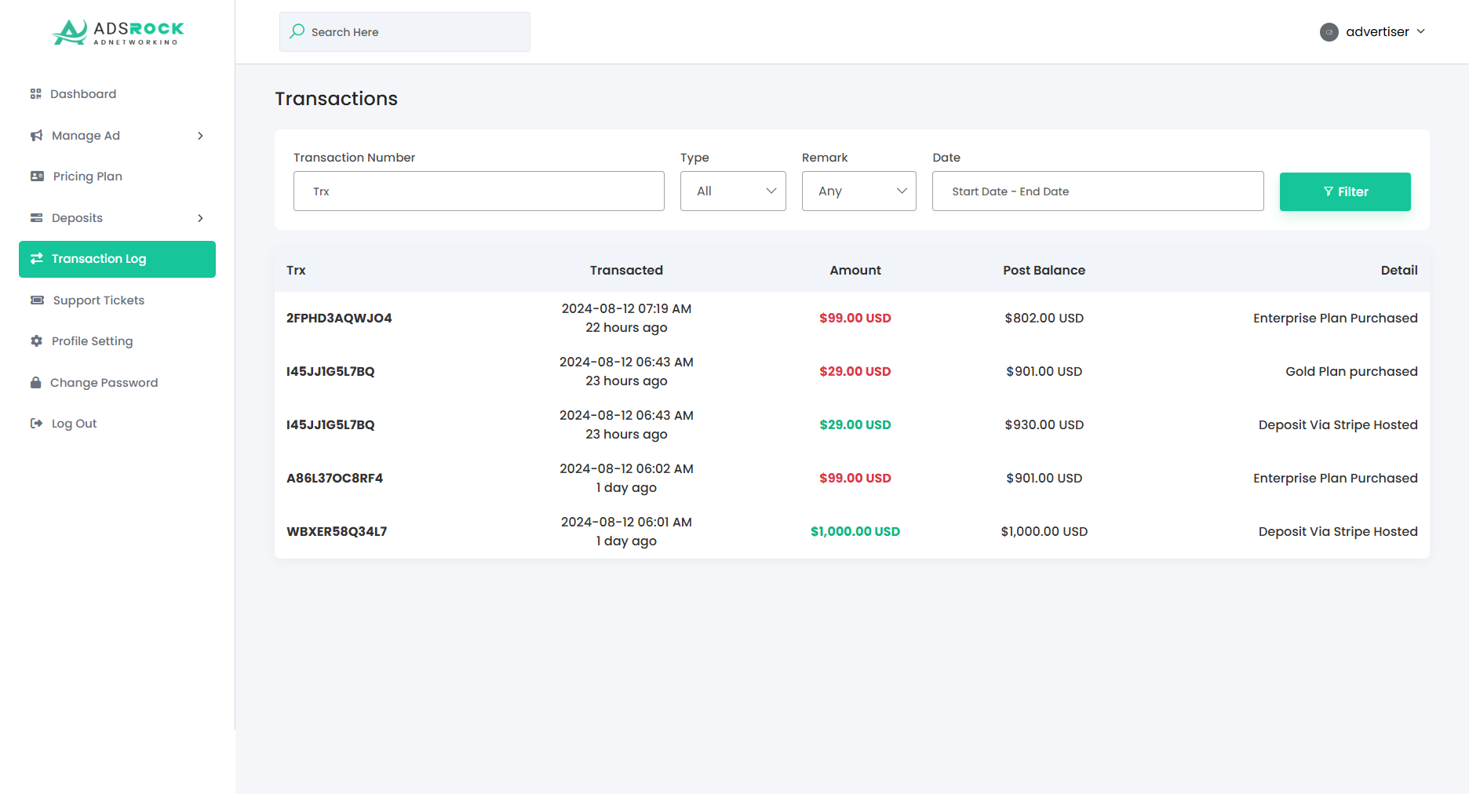
Task: Focus the Transaction Number field
Action: coord(479,191)
